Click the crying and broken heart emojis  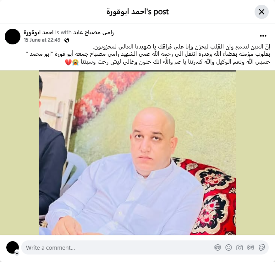coord(72,62)
